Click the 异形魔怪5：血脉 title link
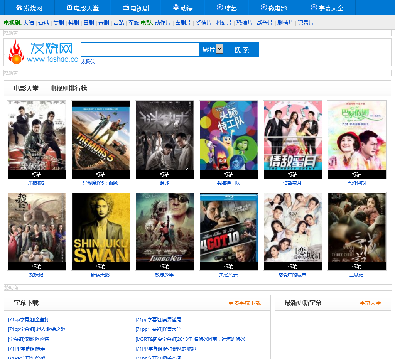Viewport: 395px width, 359px height. coord(100,183)
